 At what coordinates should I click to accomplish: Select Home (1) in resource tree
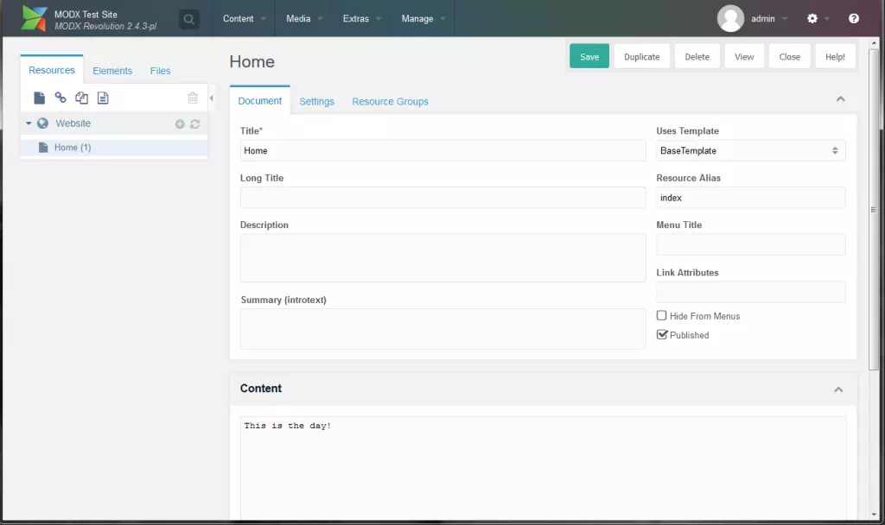click(114, 147)
